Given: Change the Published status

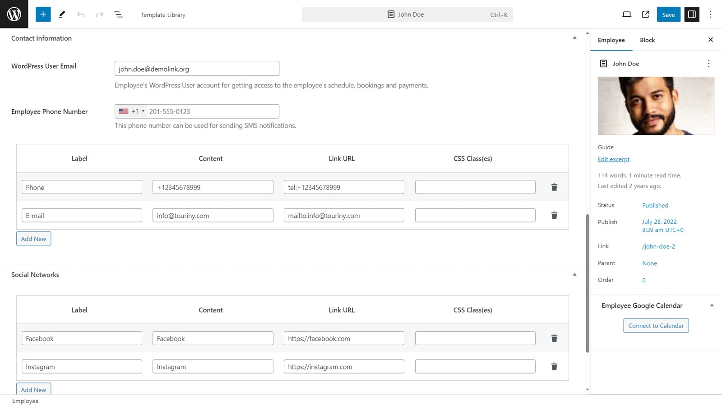Looking at the screenshot, I should point(655,205).
